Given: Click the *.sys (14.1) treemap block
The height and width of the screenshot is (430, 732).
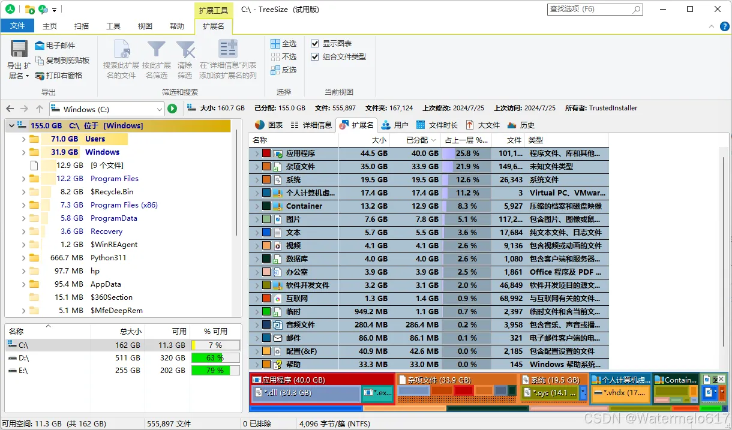Looking at the screenshot, I should pyautogui.click(x=548, y=393).
